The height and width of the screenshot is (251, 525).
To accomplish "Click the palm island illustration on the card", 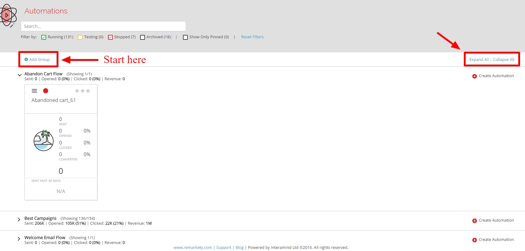I will click(x=43, y=140).
